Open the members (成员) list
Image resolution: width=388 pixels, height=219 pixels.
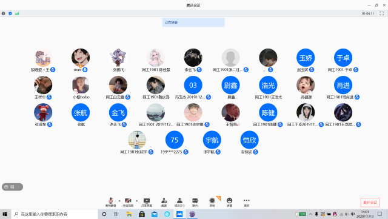click(179, 202)
